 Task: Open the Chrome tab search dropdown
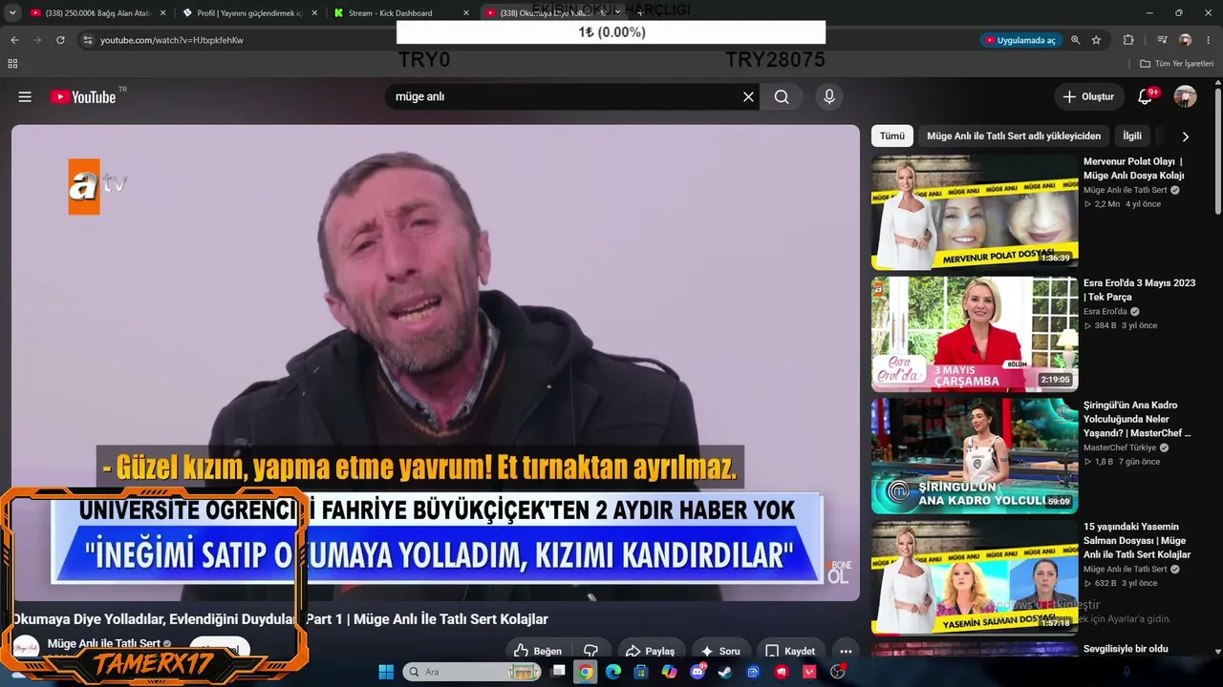12,12
